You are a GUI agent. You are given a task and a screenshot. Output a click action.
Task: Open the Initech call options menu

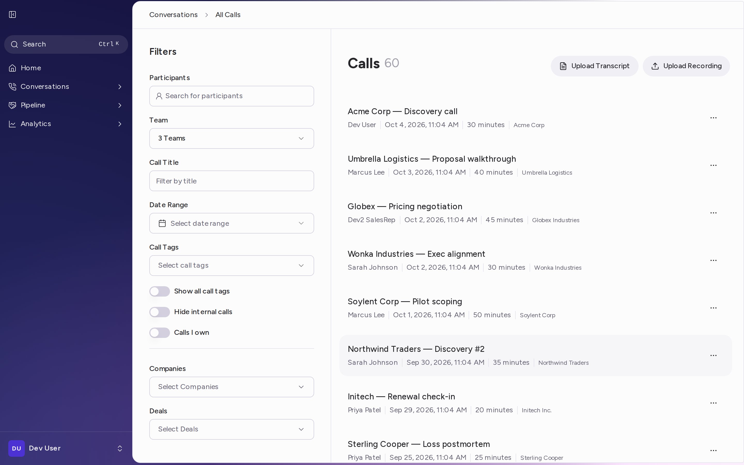tap(713, 403)
